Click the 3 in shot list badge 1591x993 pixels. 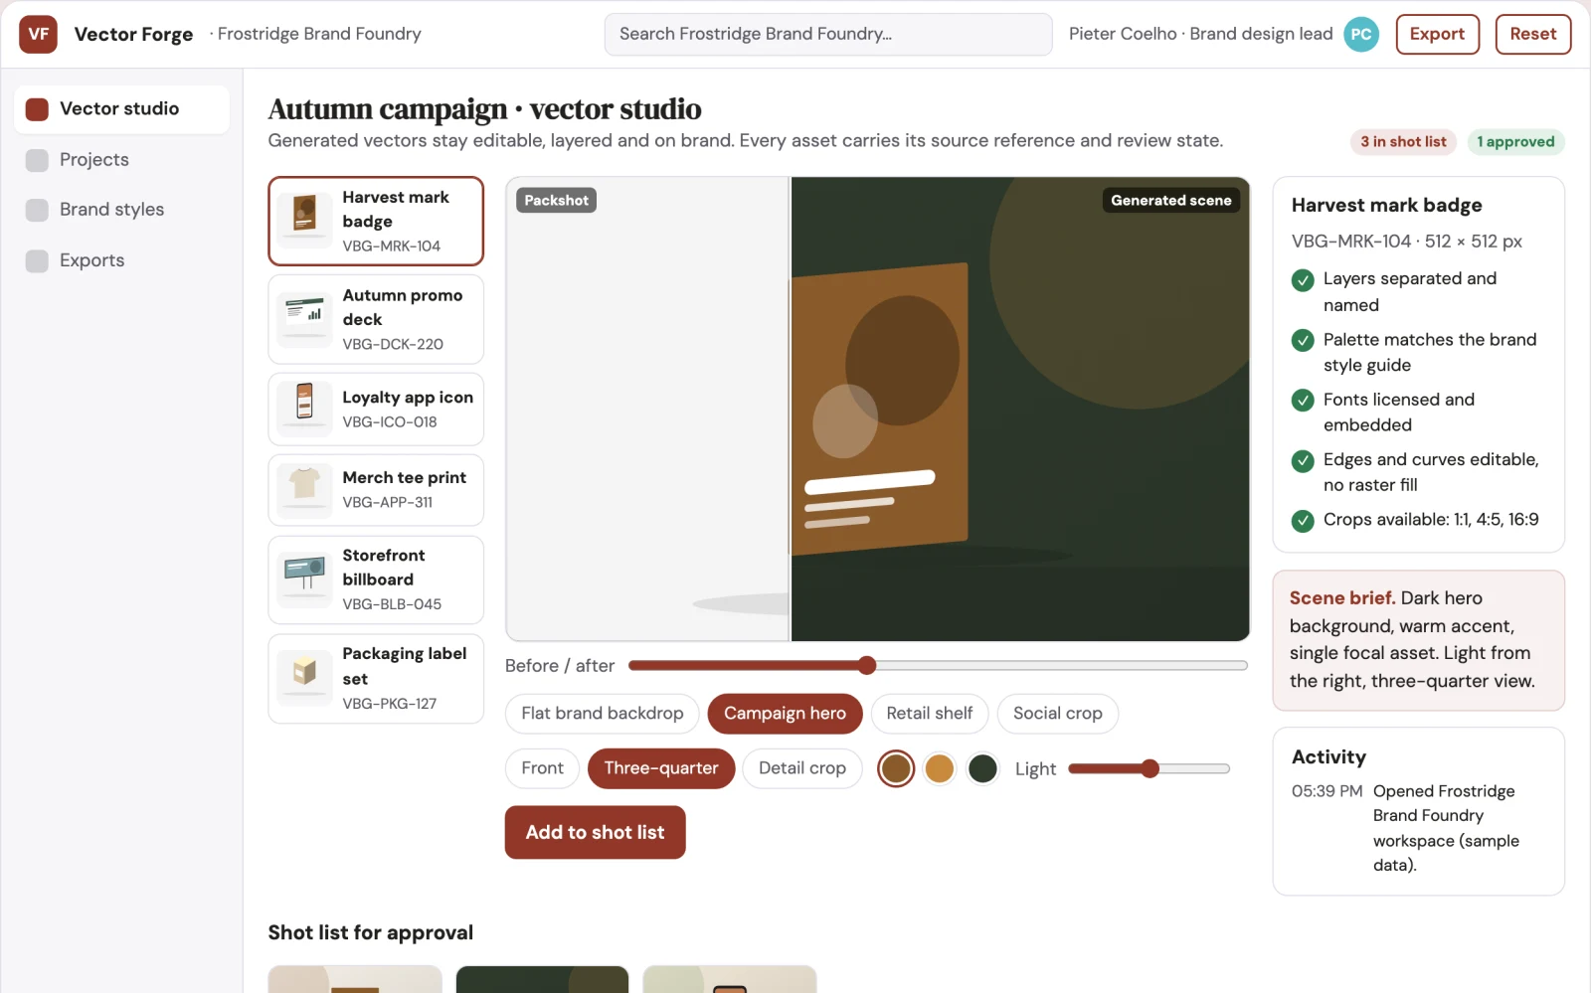coord(1403,142)
